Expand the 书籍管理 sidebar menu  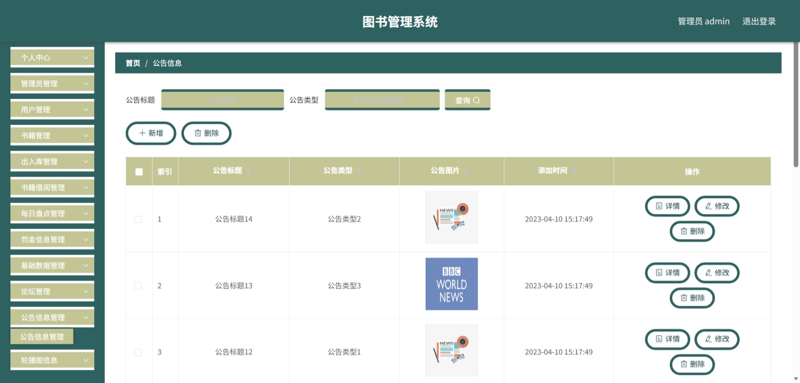52,135
